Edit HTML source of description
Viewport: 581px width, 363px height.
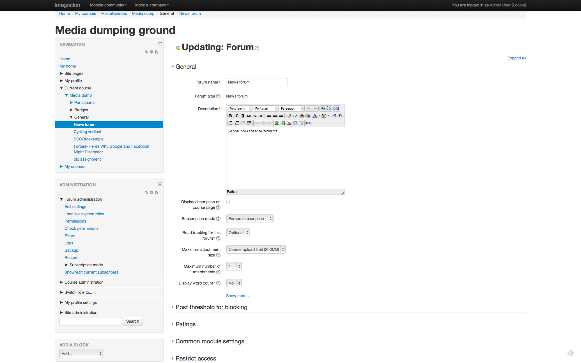click(309, 123)
